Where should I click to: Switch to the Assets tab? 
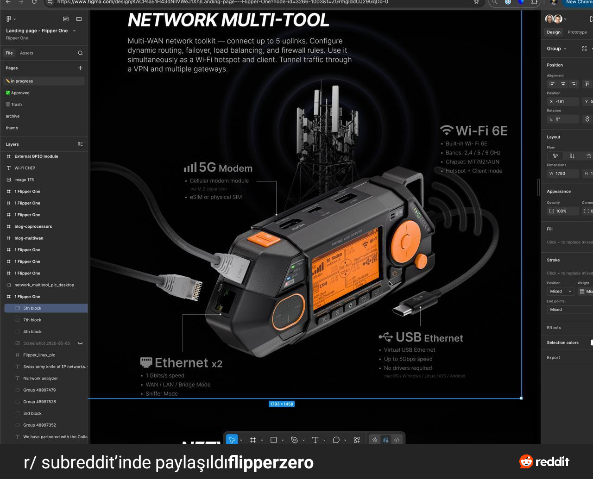26,53
